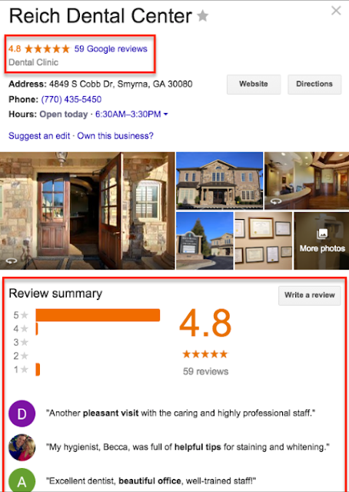Click Suggest an edit link
349x492 pixels.
(39, 136)
